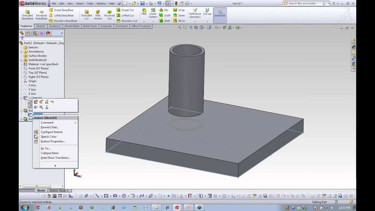Choose Boundary Cut

pos(127,21)
